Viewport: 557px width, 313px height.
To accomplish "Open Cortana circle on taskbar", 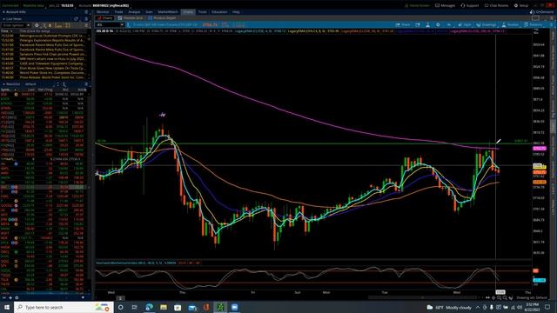I will click(121, 307).
